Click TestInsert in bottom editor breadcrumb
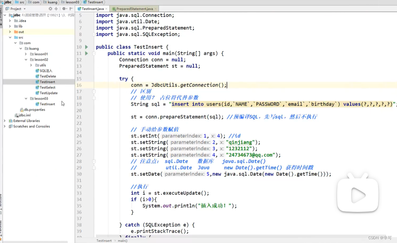Image resolution: width=397 pixels, height=243 pixels. coord(104,241)
